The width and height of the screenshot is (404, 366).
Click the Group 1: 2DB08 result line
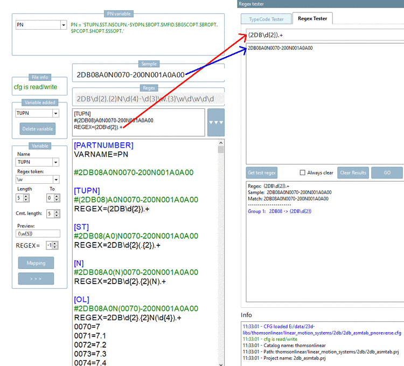[280, 211]
